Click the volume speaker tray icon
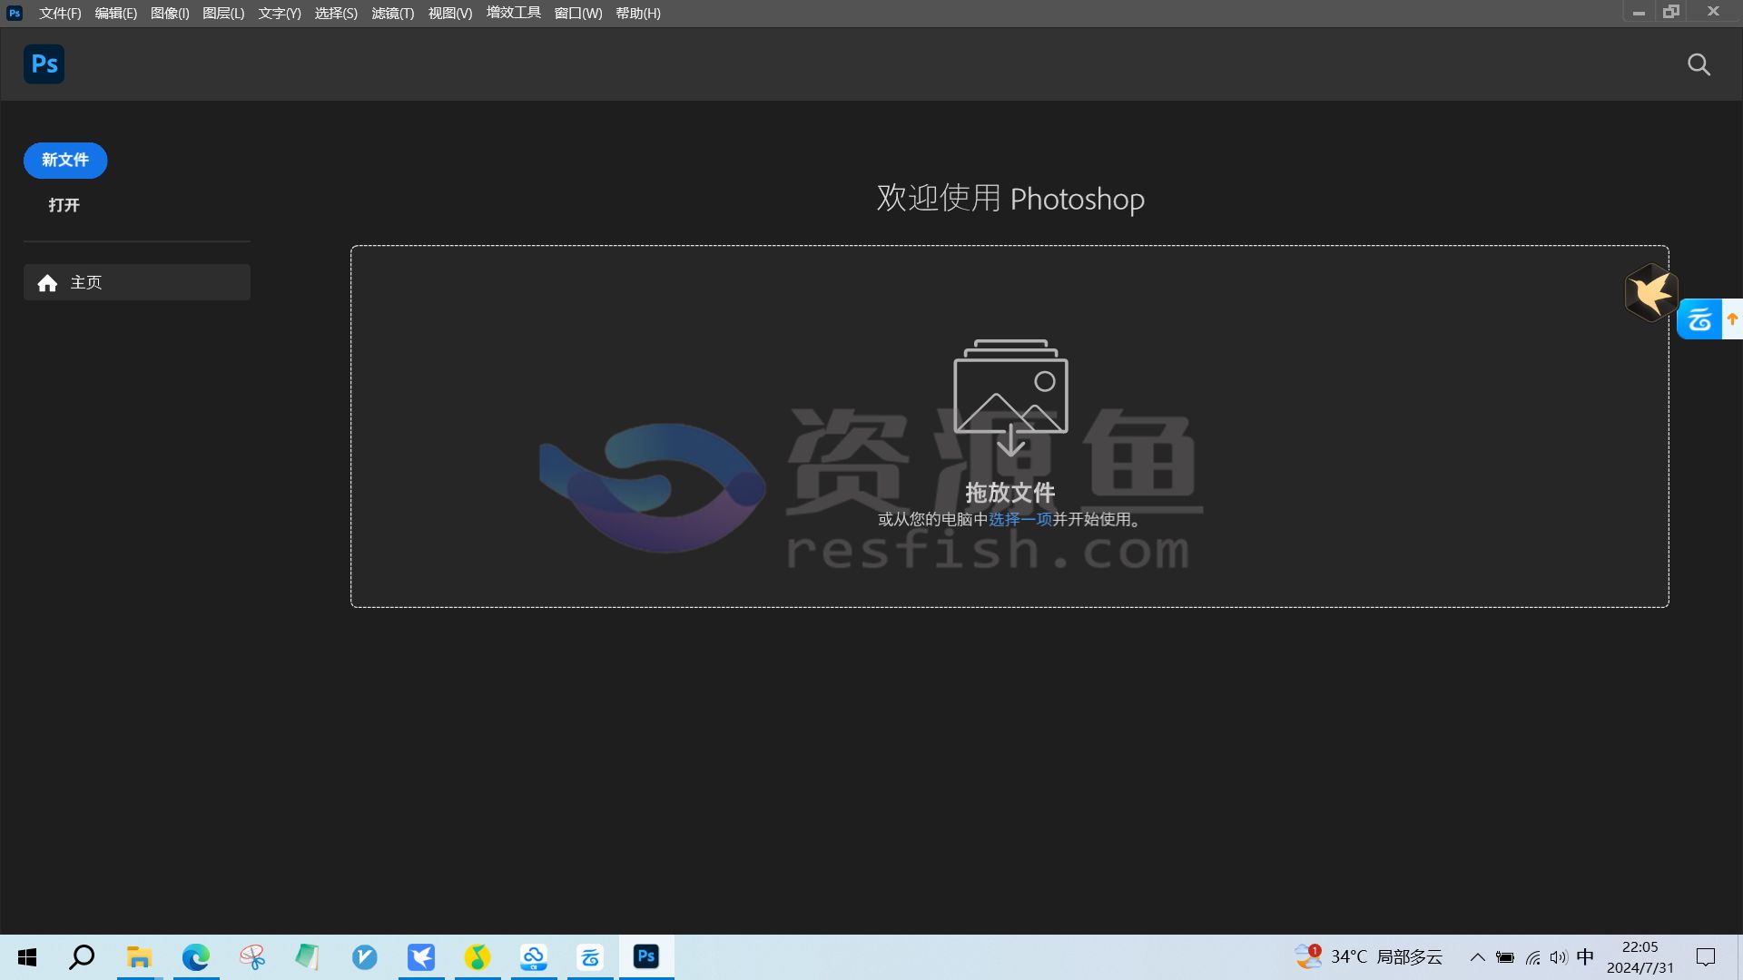Viewport: 1743px width, 980px height. 1559,957
